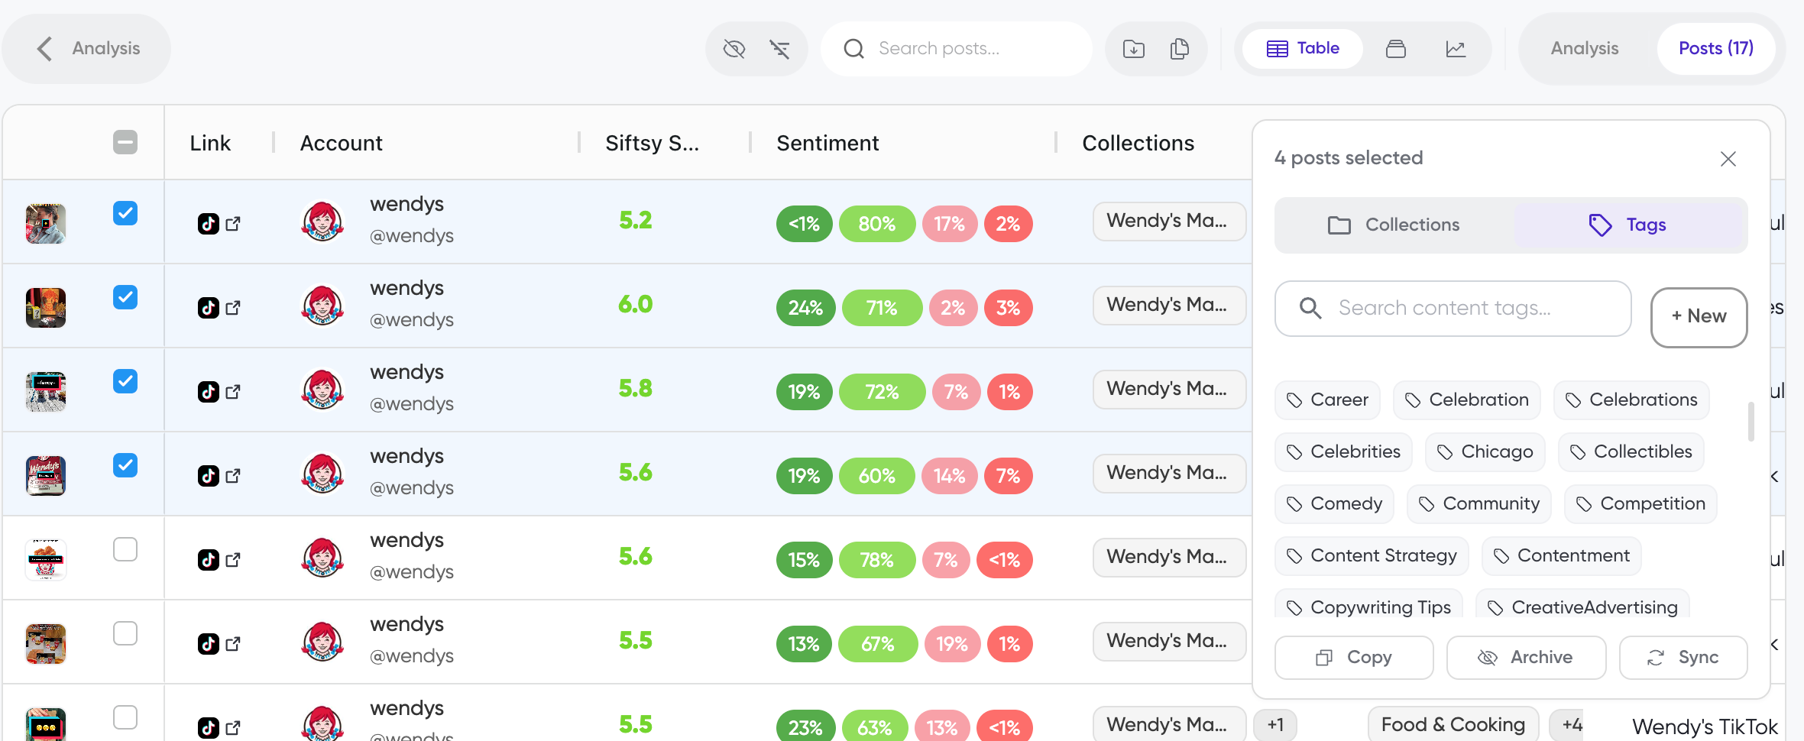Sort by the Sentiment column header
Screen dimensions: 1804x741
828,143
